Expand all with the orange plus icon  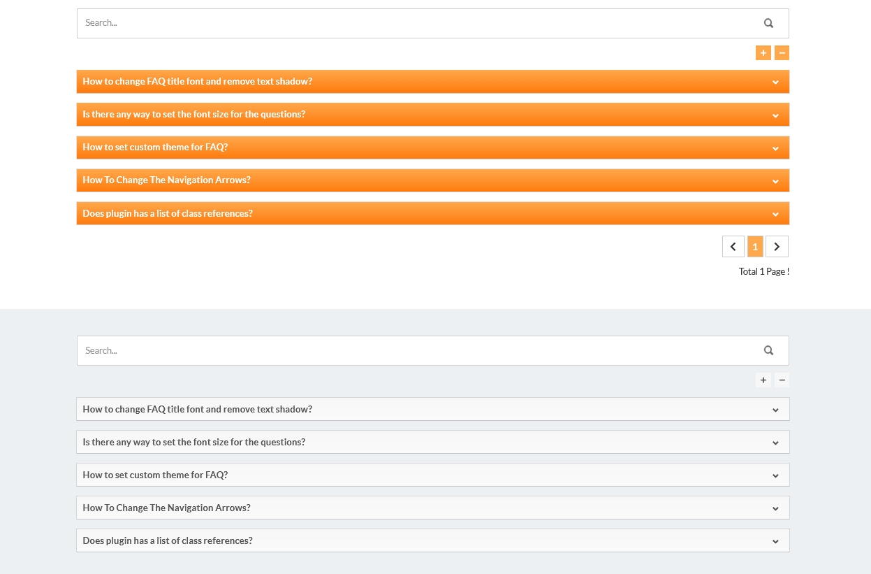tap(763, 53)
